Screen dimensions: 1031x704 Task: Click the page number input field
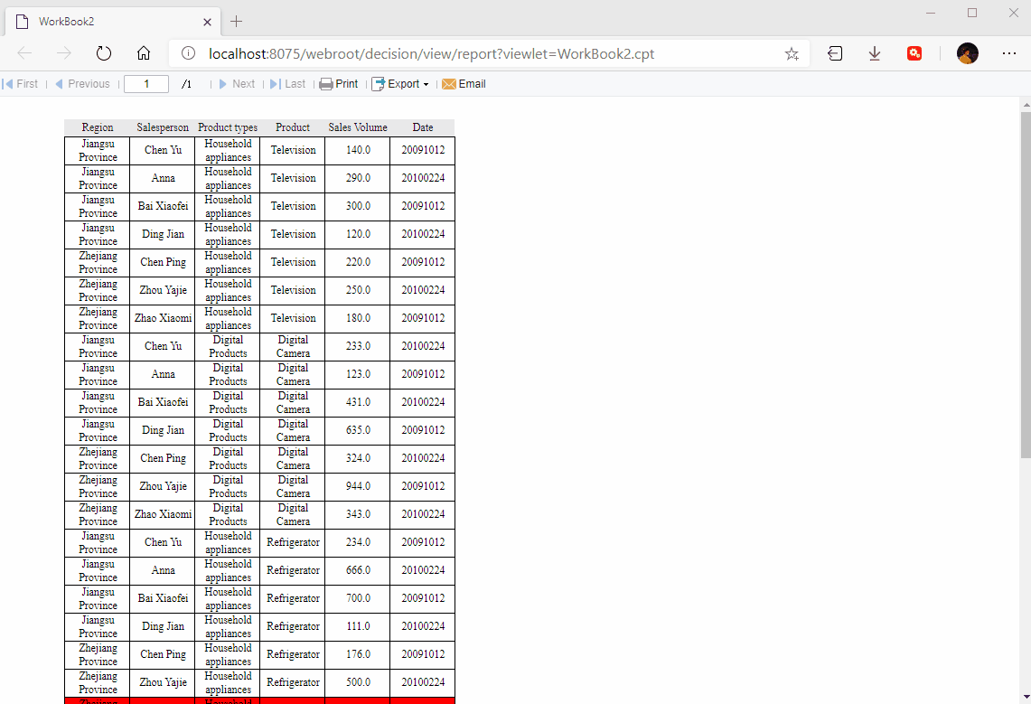145,83
